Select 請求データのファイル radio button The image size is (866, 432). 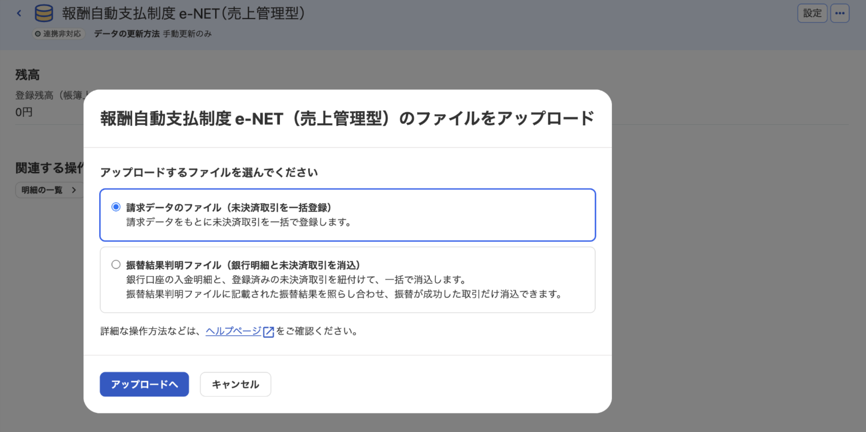116,207
